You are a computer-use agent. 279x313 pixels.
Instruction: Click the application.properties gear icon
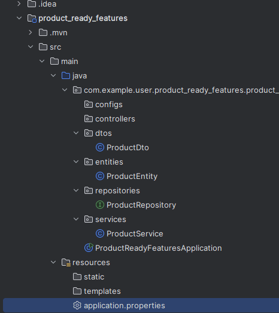click(77, 305)
